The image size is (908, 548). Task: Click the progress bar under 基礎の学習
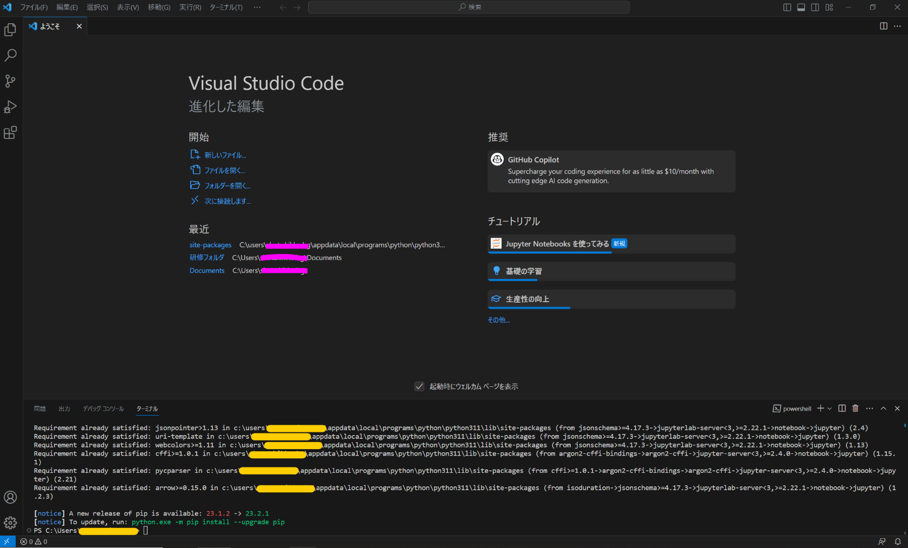512,280
